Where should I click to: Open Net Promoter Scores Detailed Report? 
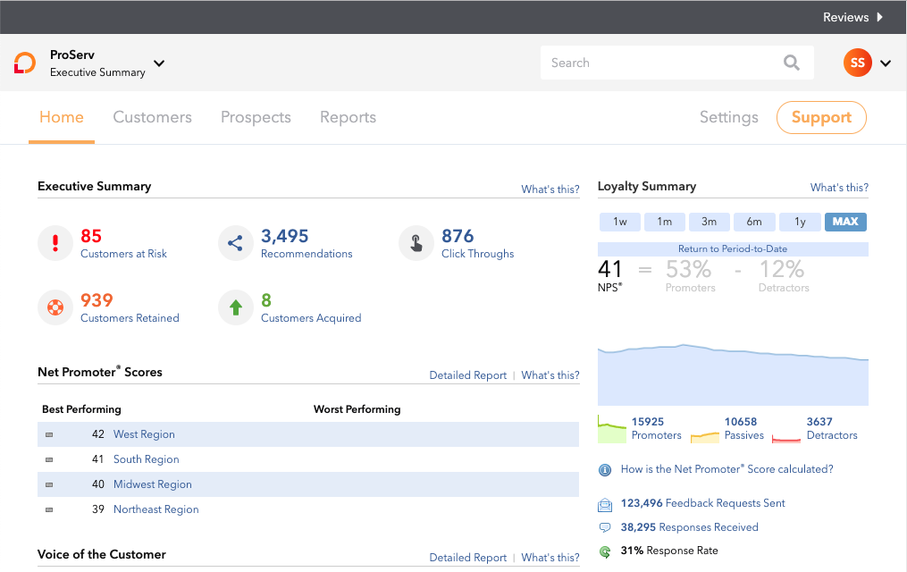coord(468,375)
